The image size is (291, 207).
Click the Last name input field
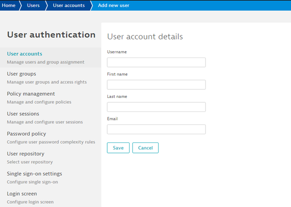coord(156,107)
